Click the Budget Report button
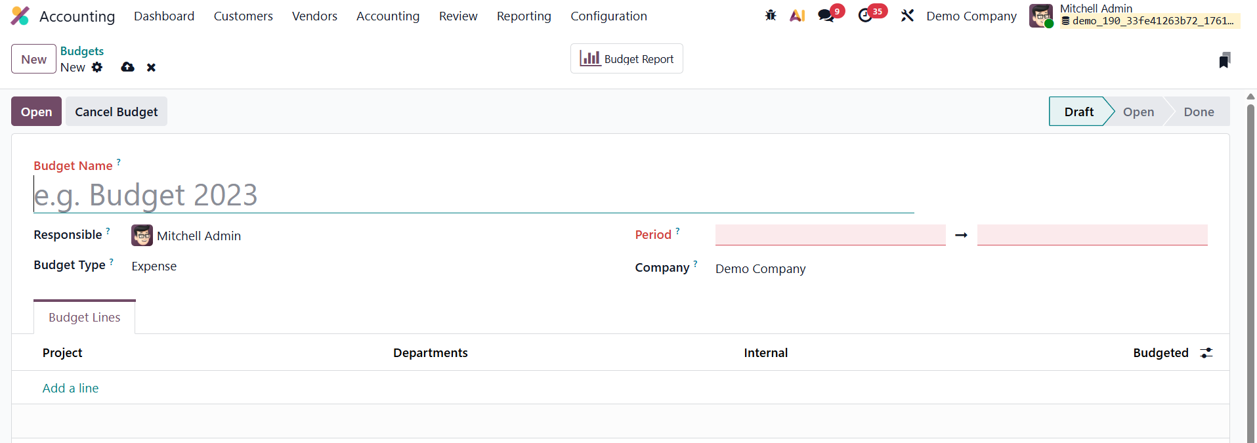Image resolution: width=1257 pixels, height=443 pixels. click(x=626, y=59)
